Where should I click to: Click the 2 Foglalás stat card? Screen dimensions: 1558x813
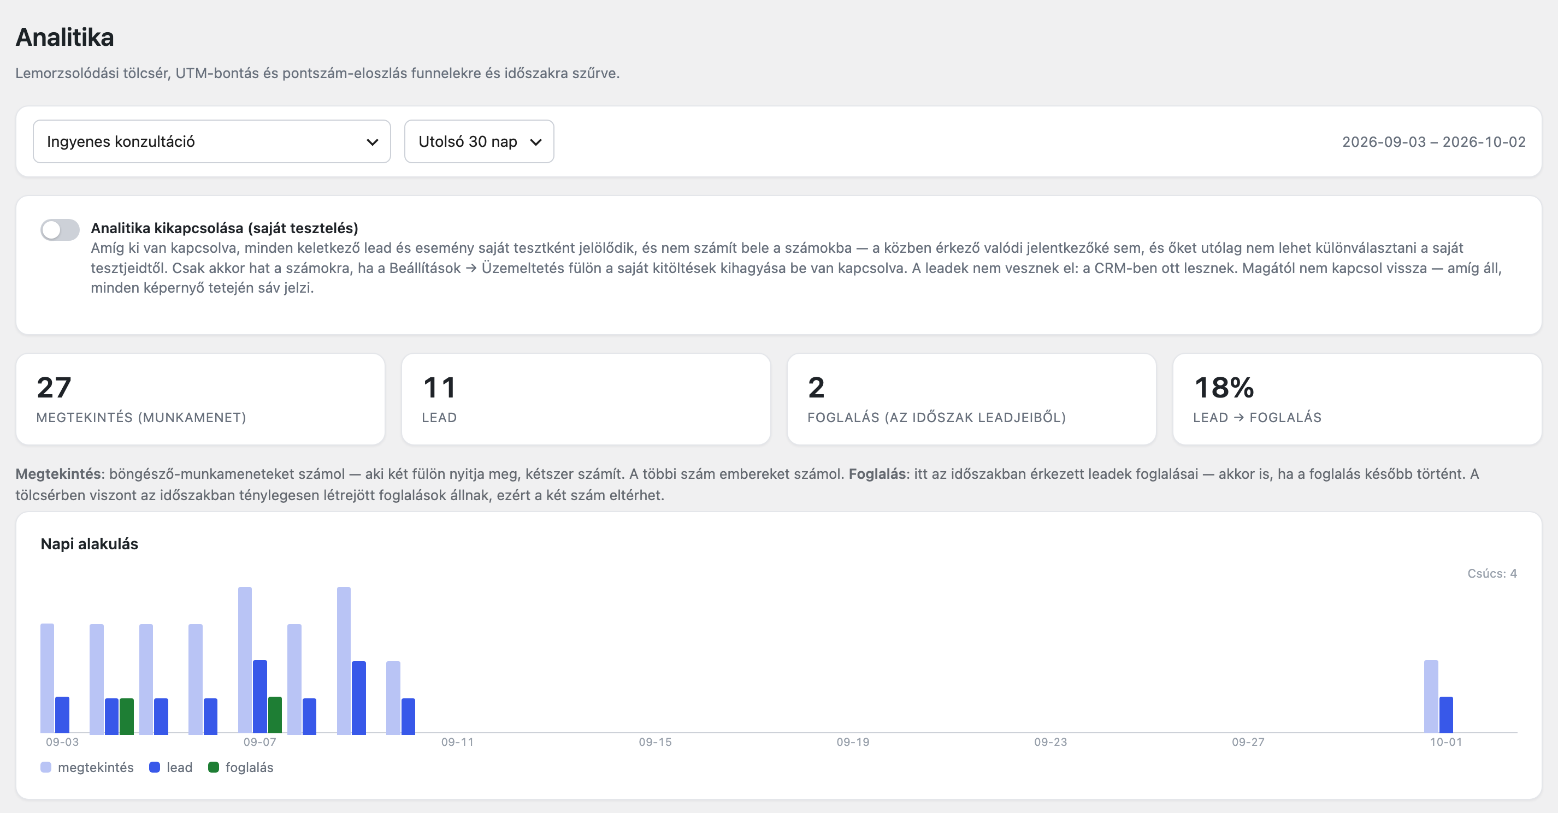(972, 399)
